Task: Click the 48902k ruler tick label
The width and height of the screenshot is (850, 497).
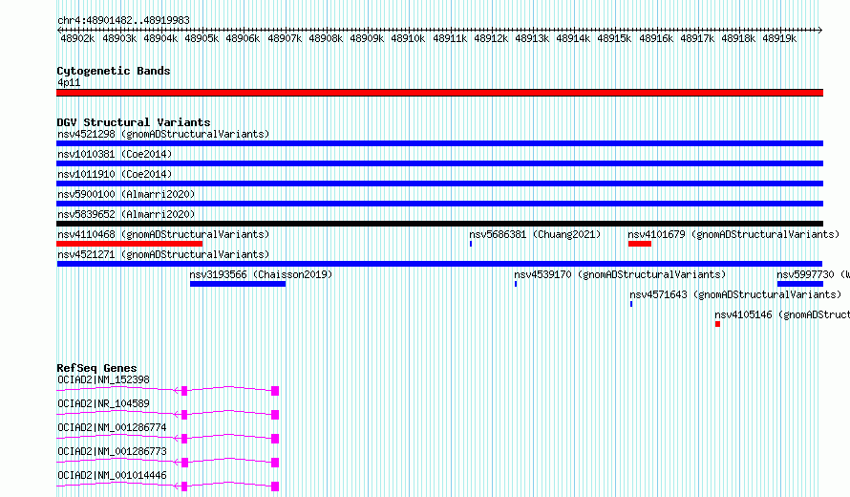Action: point(77,39)
